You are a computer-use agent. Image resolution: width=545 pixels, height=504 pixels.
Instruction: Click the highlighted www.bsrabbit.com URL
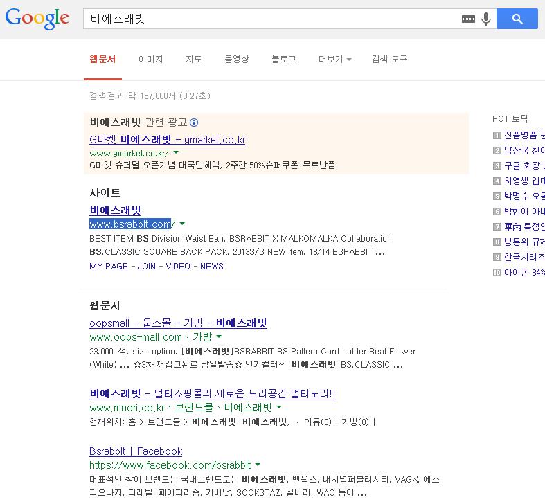click(130, 224)
